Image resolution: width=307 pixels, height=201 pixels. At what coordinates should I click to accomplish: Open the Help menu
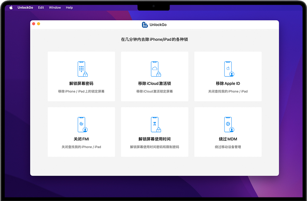click(x=69, y=8)
